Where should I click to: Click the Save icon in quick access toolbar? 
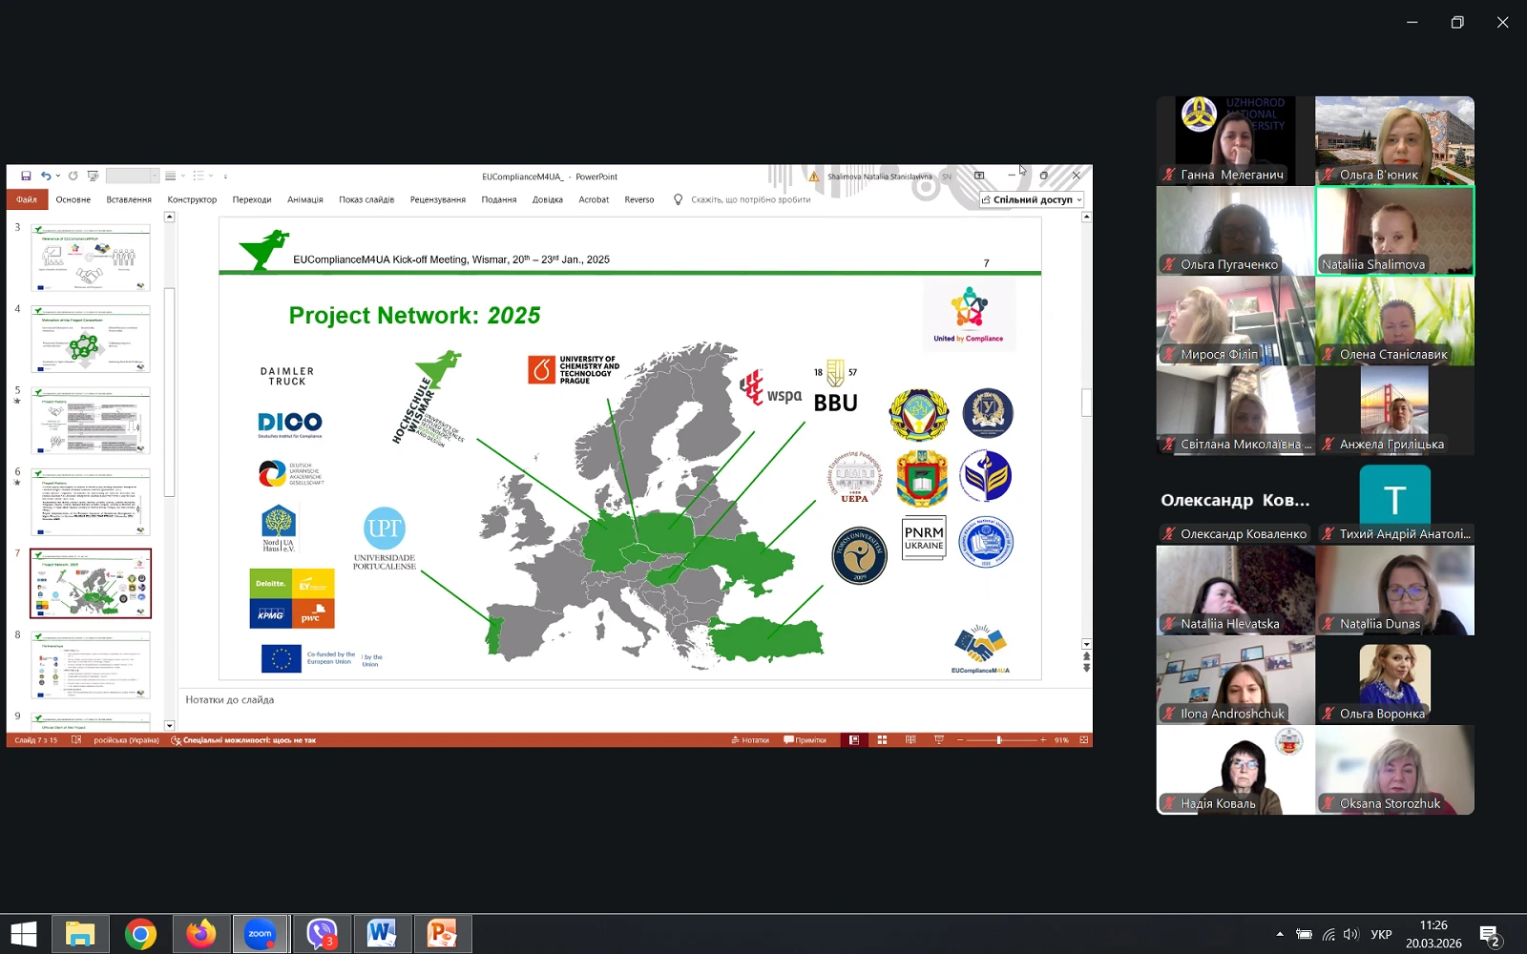[x=26, y=176]
